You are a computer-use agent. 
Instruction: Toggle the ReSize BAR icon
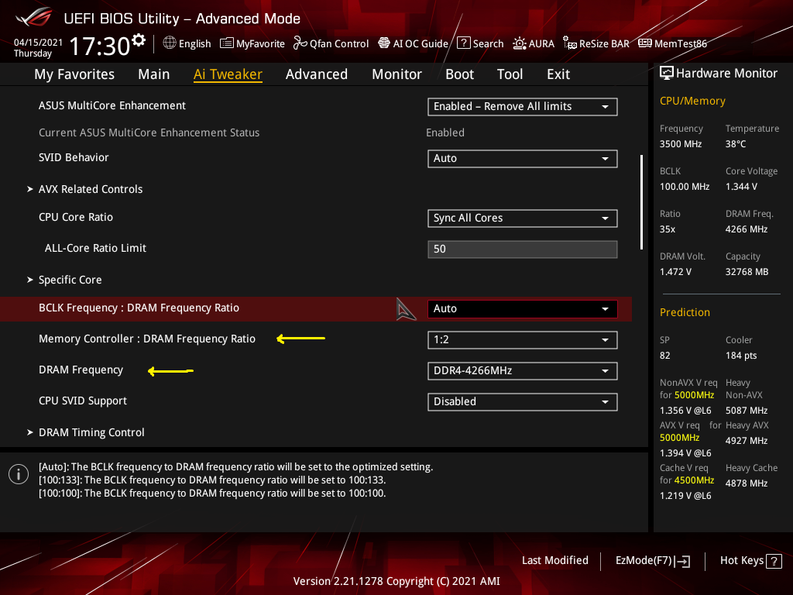569,43
